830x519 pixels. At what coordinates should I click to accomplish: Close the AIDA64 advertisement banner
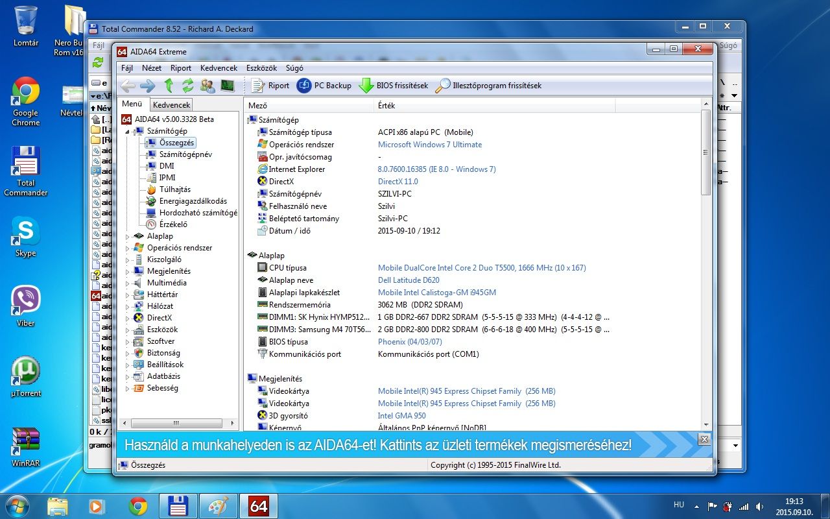[x=704, y=439]
